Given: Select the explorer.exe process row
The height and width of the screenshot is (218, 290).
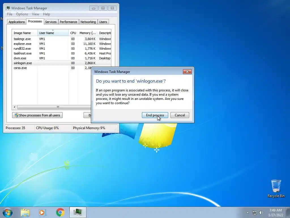Looking at the screenshot, I should (61, 44).
